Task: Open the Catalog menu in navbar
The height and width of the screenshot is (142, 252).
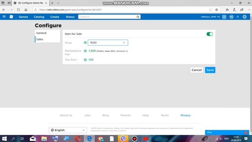Action: (39, 17)
